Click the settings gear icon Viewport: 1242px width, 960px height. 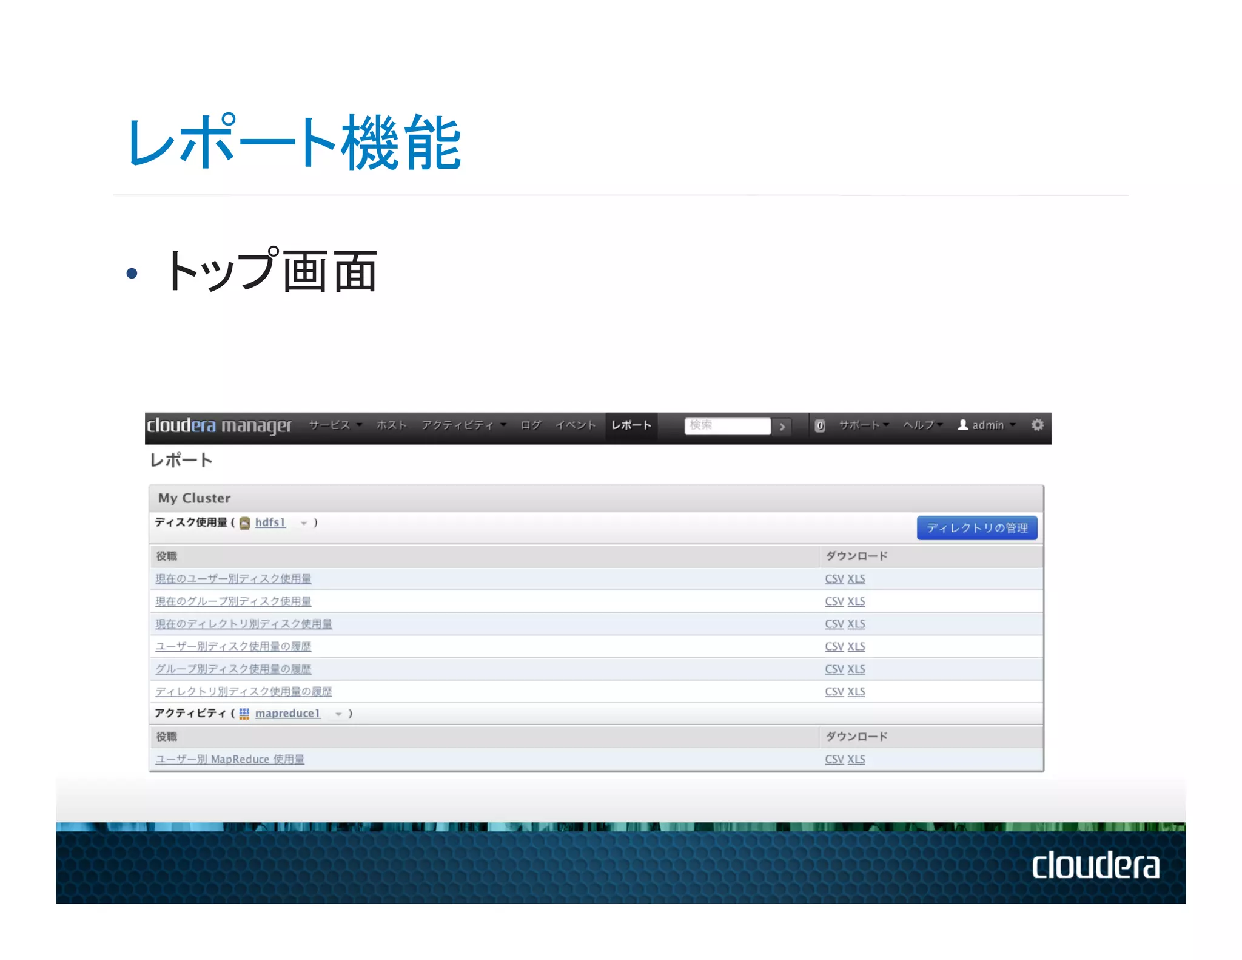[1037, 425]
